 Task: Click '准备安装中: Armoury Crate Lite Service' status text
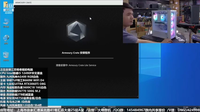(x=76, y=65)
